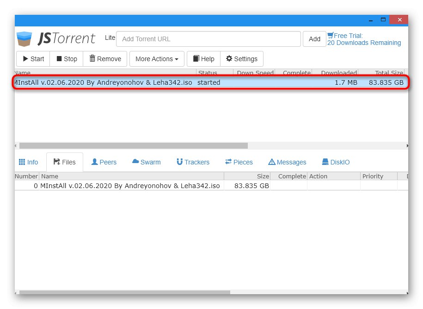Screen dimensions: 423x309
Task: Click the 83.835 GB total size cell in the torrent list
Action: 386,82
